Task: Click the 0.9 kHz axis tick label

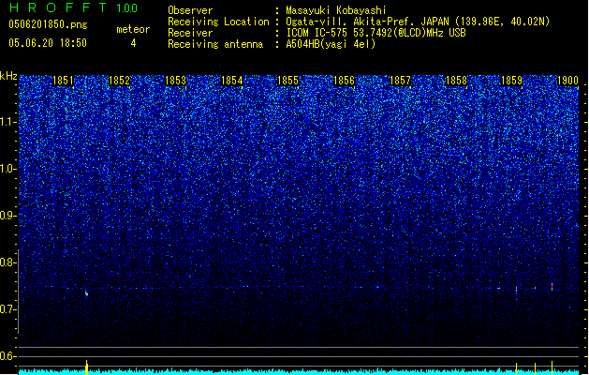Action: (x=7, y=216)
